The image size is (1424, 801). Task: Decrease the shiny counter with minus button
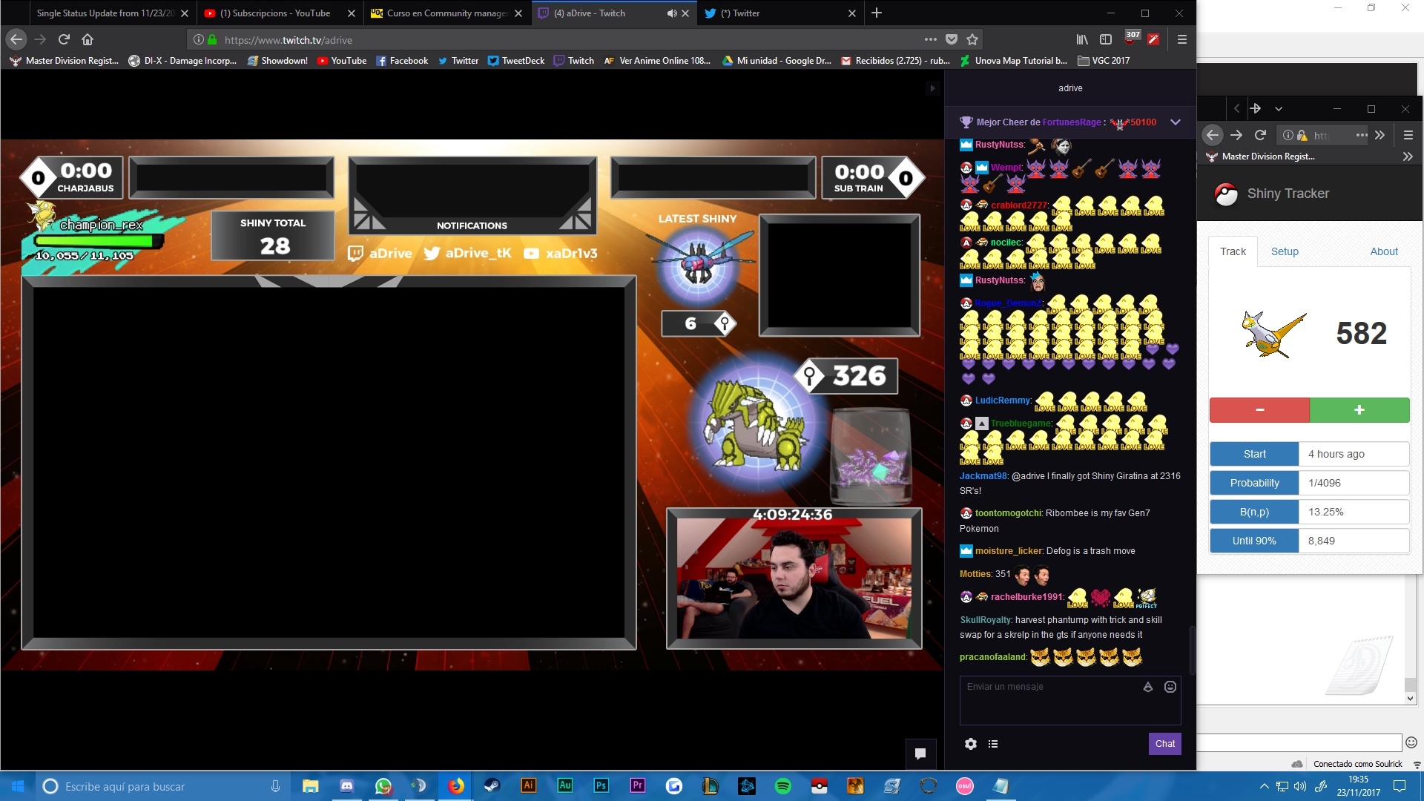(1259, 410)
